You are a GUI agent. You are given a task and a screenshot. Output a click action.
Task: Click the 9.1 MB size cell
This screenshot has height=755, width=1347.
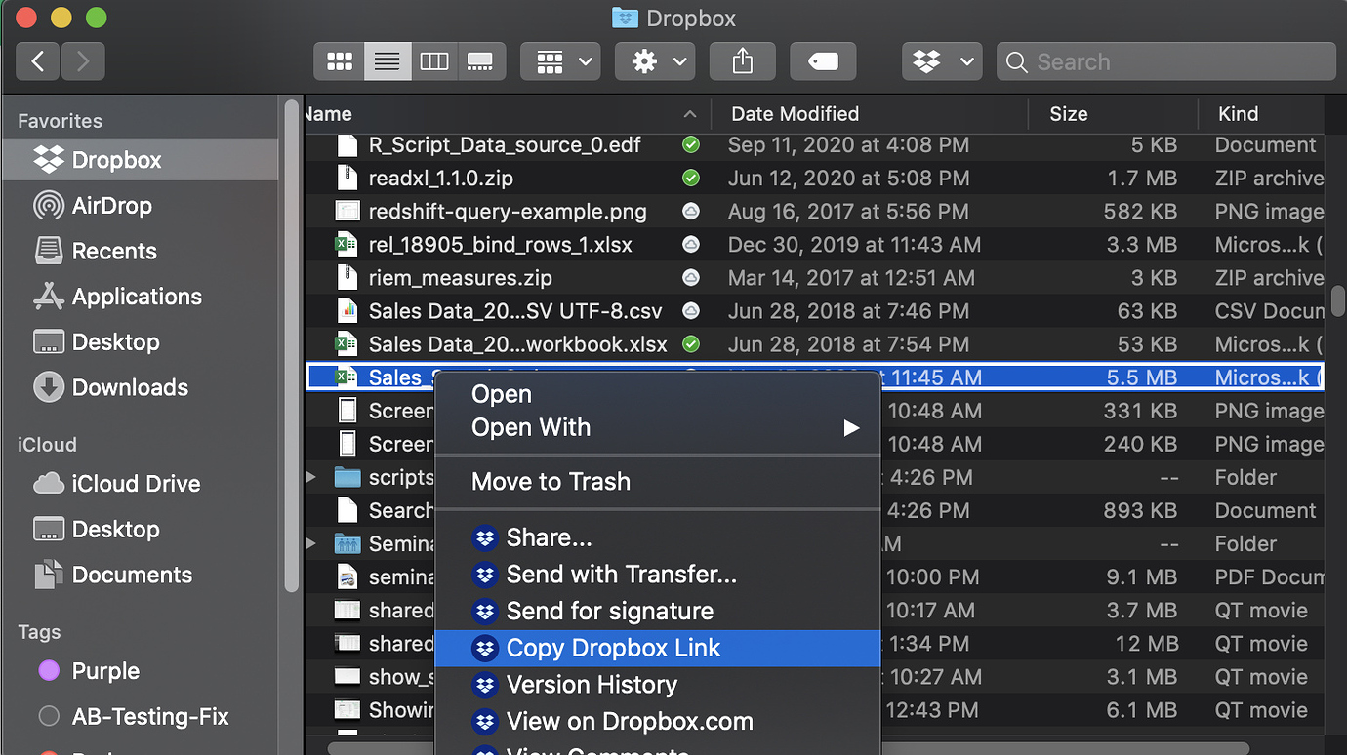pos(1142,577)
